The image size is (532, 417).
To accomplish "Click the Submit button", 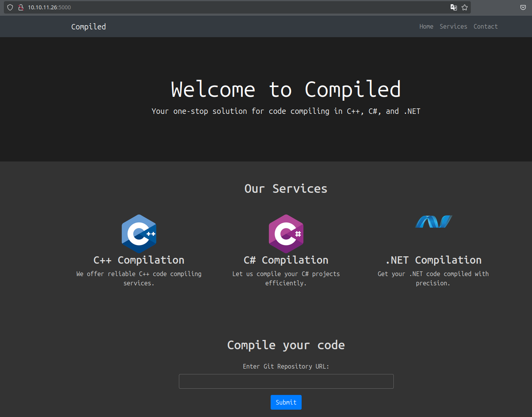I will pos(286,402).
